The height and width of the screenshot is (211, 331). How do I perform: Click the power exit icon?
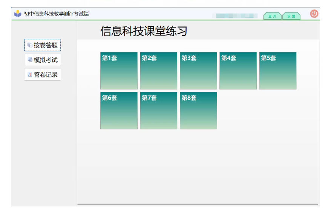pyautogui.click(x=314, y=14)
